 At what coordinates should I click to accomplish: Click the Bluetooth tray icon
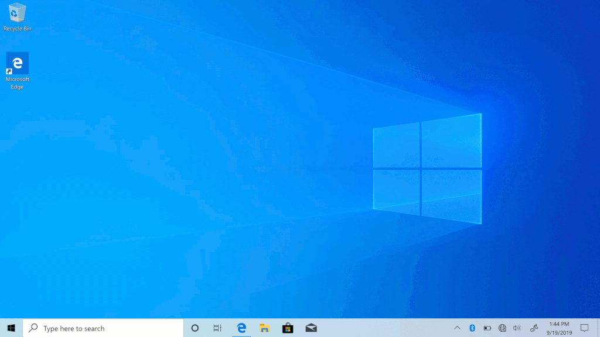[472, 328]
